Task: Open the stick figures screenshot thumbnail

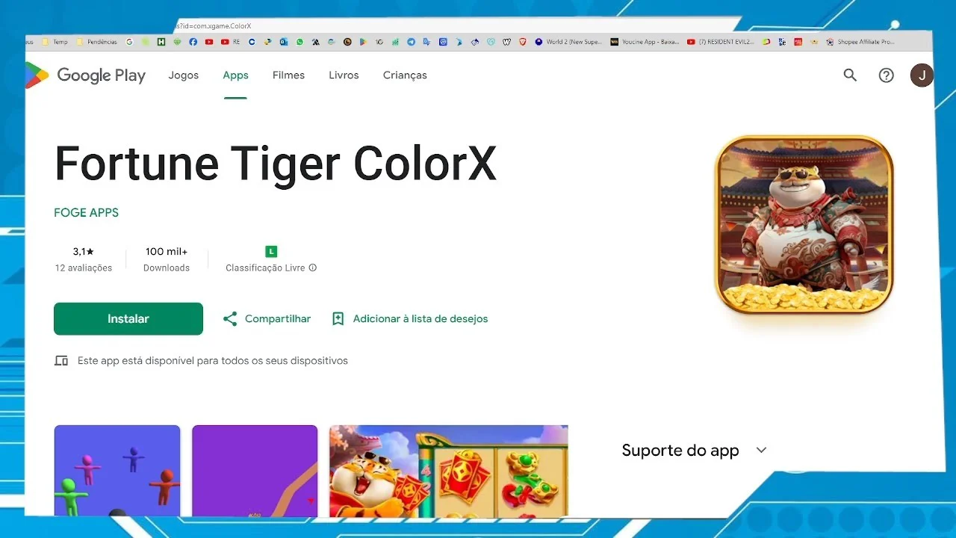Action: point(117,470)
